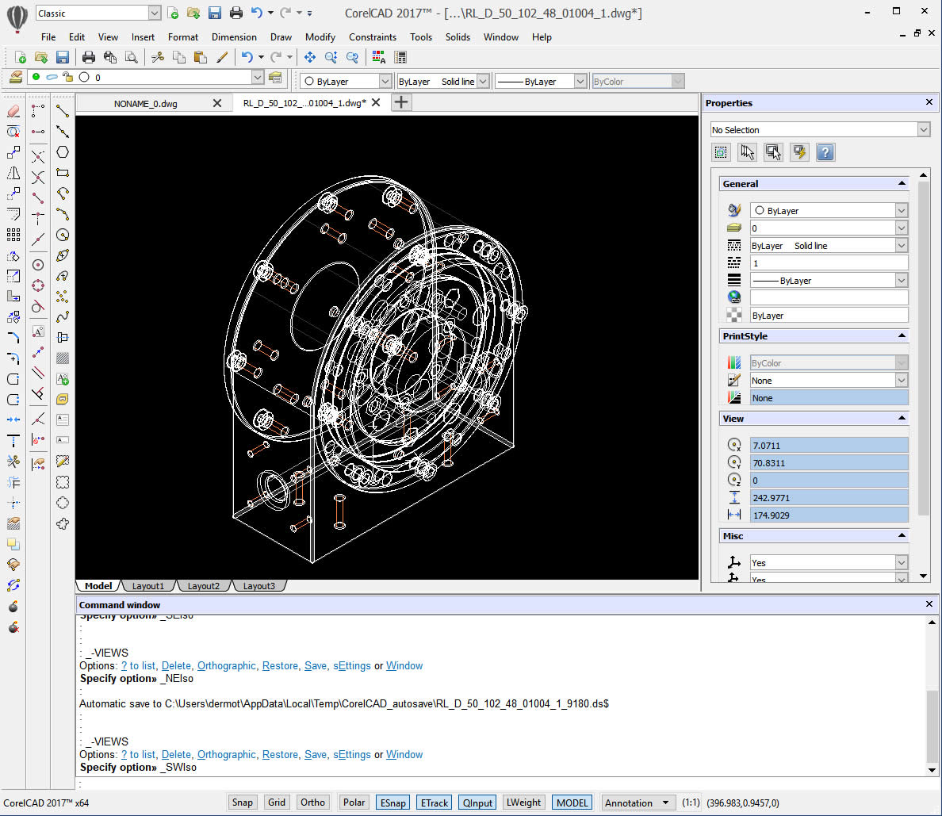Close the Properties panel

929,103
